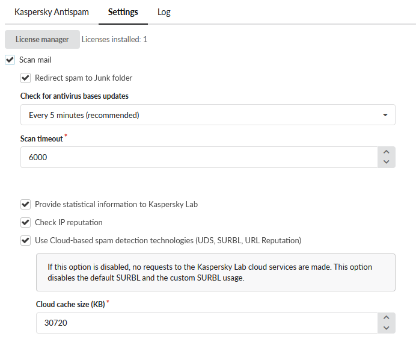Uncheck Check IP reputation
416x348 pixels.
click(x=25, y=222)
